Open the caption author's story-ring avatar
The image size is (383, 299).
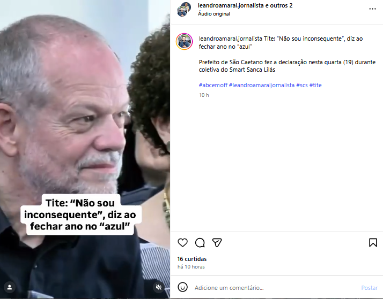(185, 41)
